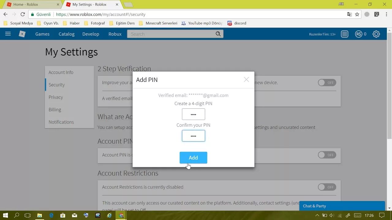Select Privacy in the settings sidebar
Screen dimensions: 392x220
tap(70, 97)
